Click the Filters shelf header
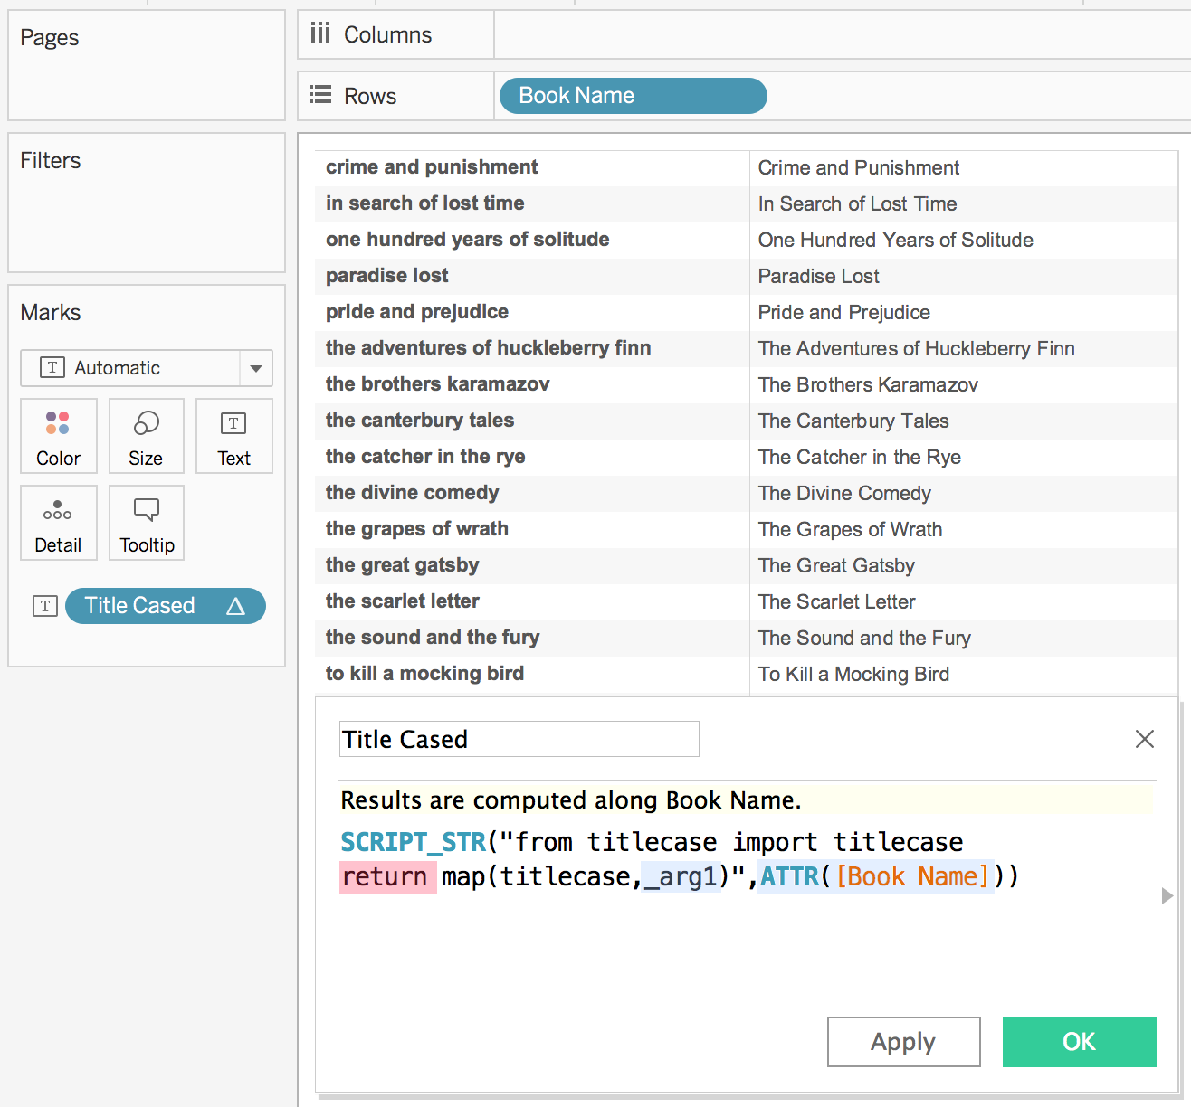This screenshot has width=1191, height=1107. point(50,160)
